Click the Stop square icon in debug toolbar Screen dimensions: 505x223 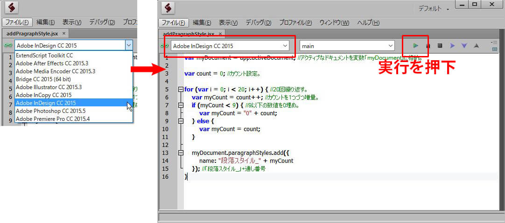point(440,46)
